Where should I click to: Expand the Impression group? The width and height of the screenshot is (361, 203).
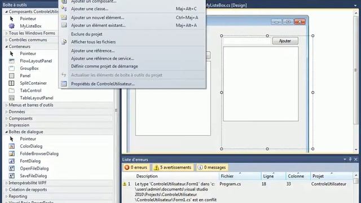pos(6,125)
